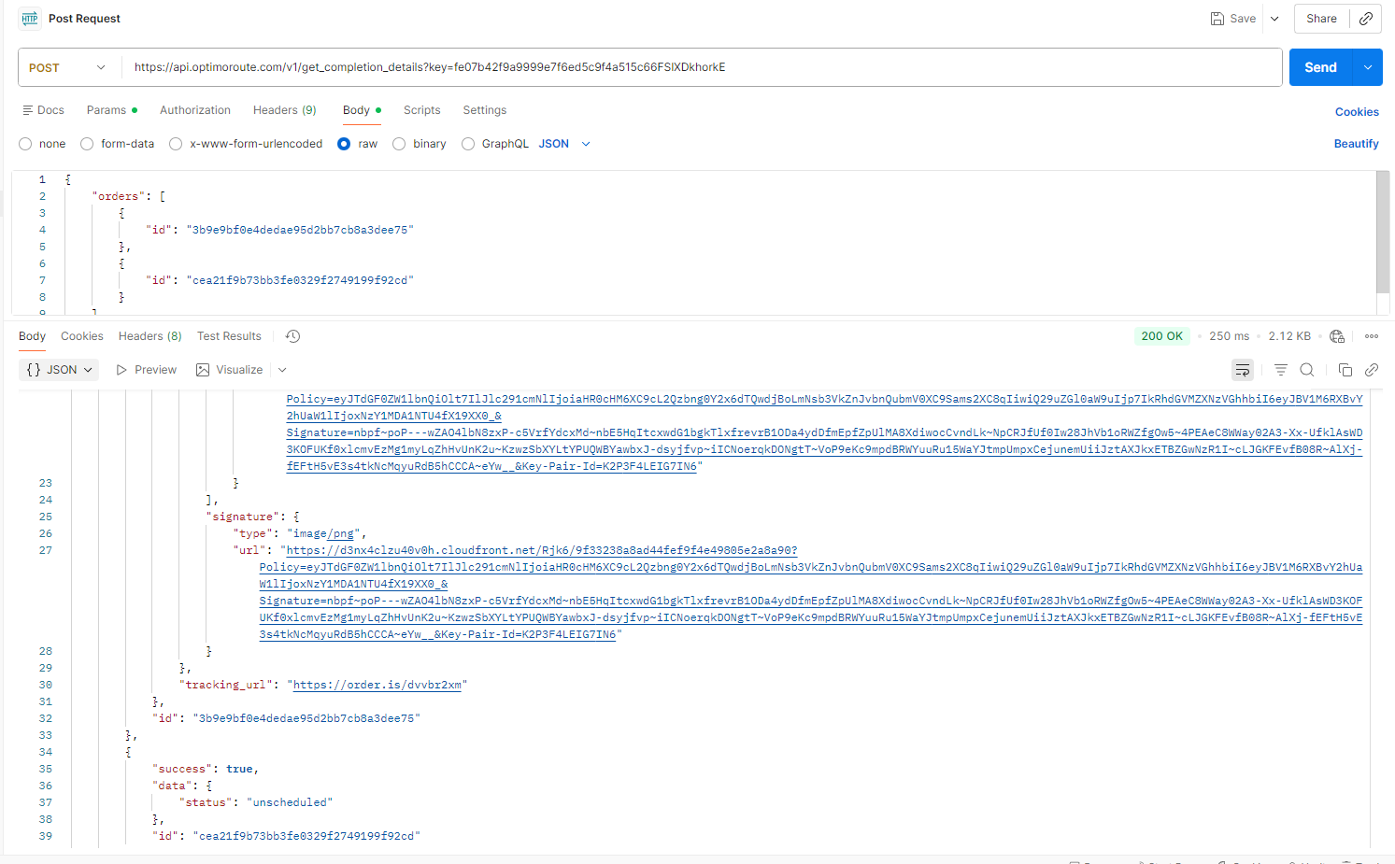Open response JSON format dropdown

click(x=60, y=370)
